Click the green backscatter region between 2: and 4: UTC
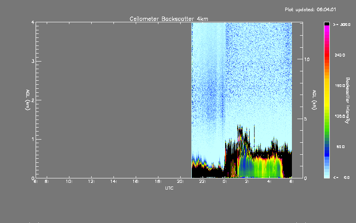Image resolution: width=356 pixels, height=223 pixels. pyautogui.click(x=261, y=167)
